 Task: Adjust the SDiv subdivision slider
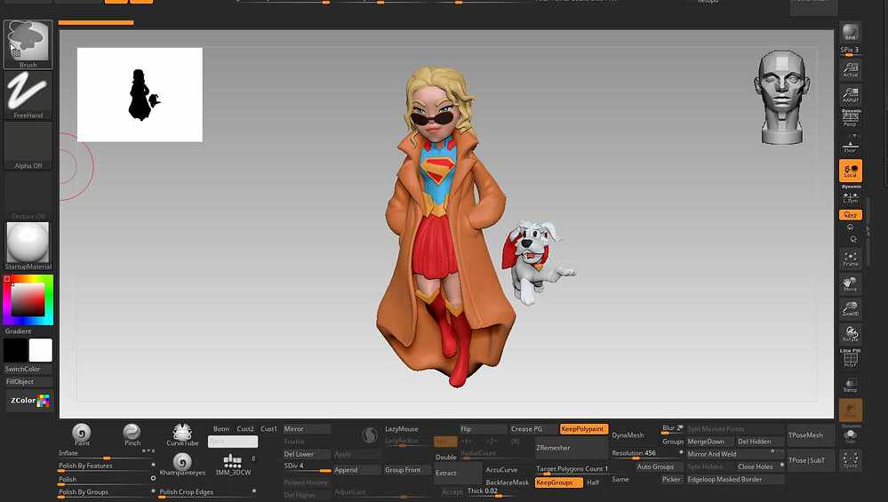[x=307, y=466]
